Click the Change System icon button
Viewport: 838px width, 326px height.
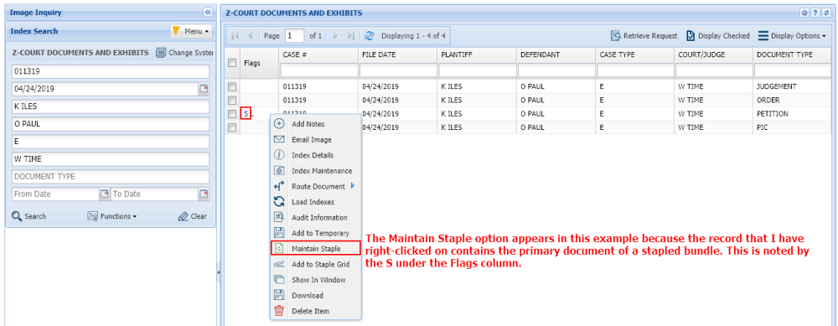pos(184,53)
